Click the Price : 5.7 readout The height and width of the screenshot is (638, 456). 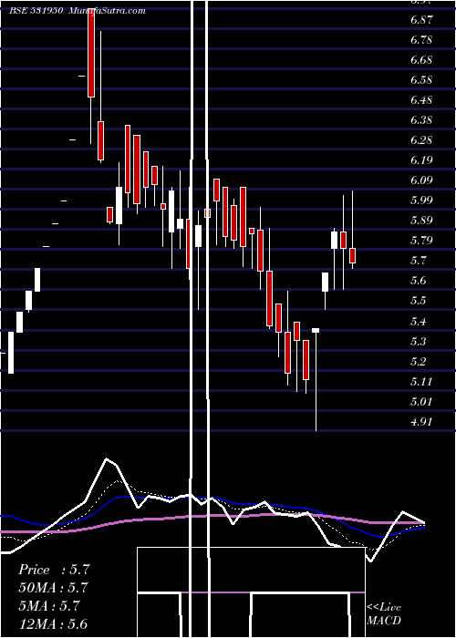click(x=54, y=570)
